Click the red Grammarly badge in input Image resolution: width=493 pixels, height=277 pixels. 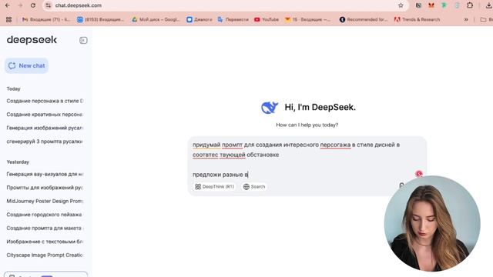pos(418,174)
